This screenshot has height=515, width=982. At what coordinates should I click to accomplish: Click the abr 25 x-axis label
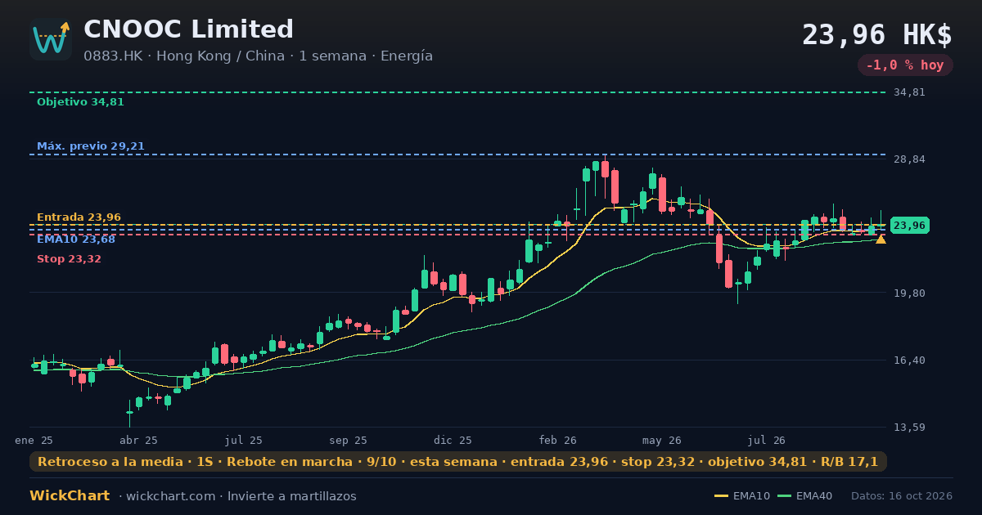point(139,441)
